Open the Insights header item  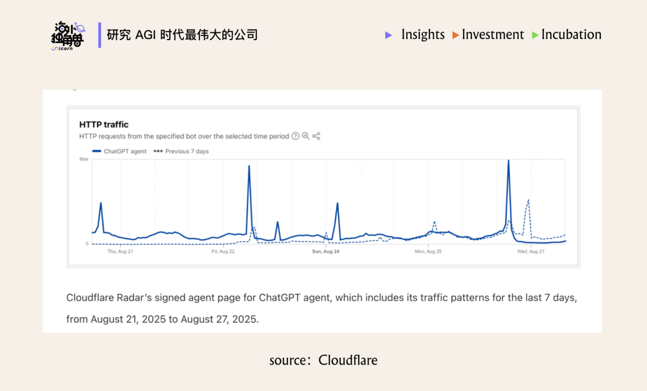[423, 35]
